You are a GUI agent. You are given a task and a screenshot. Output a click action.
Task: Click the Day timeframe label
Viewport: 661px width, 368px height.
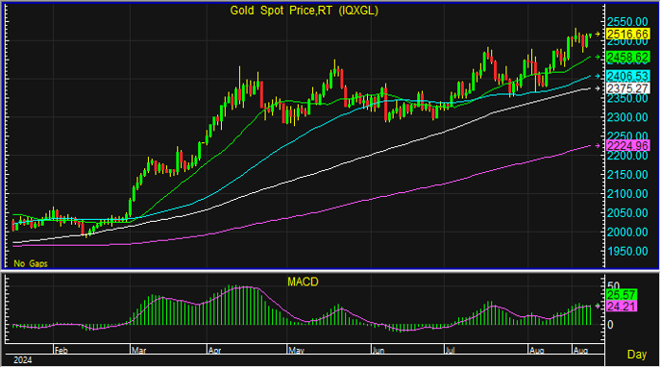click(x=637, y=355)
